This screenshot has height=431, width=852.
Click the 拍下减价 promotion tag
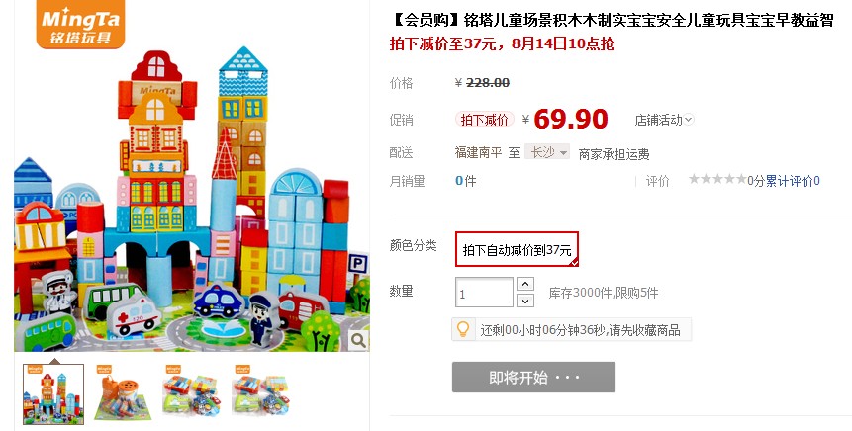[x=485, y=120]
